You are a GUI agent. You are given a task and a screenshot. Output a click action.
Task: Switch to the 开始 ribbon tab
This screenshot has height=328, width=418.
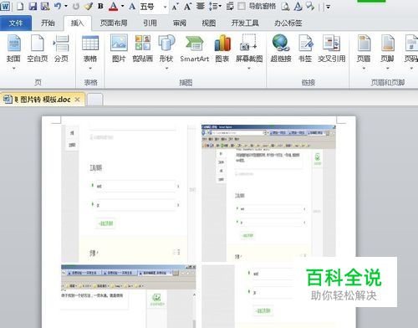click(48, 23)
